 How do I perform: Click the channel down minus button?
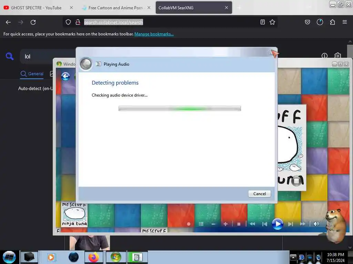pos(213,224)
